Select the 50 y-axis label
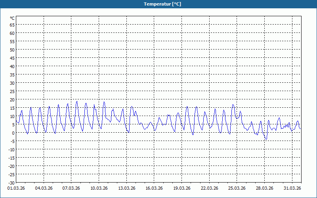The height and width of the screenshot is (198, 317). click(x=12, y=50)
